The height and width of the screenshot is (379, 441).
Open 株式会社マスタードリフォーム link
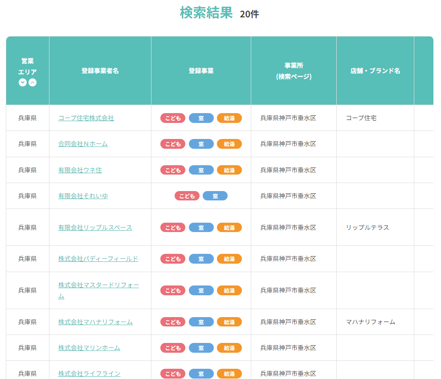tap(99, 290)
